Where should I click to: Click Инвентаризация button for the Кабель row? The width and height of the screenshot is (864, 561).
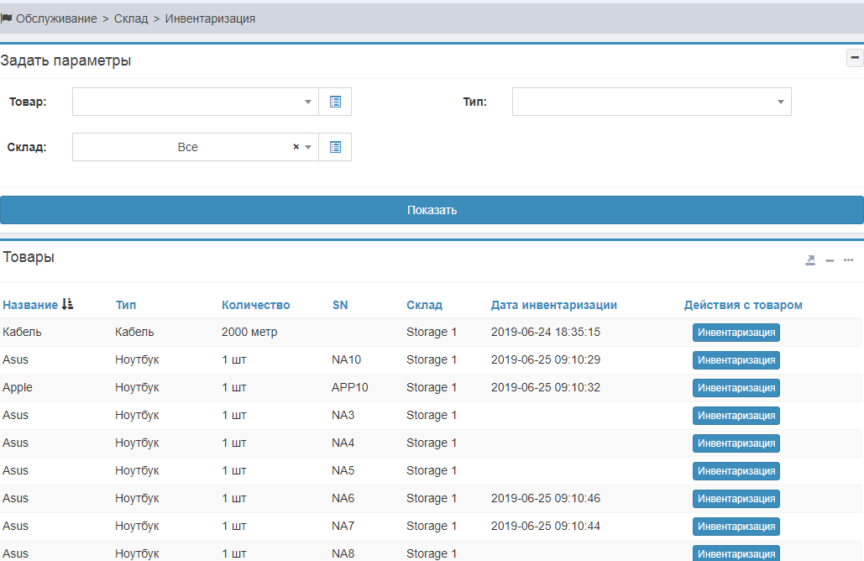click(x=736, y=333)
